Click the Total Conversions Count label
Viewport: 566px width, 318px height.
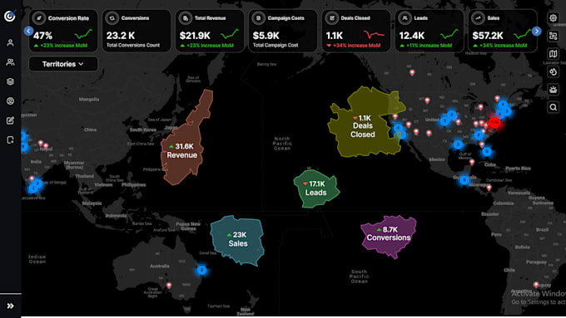(133, 46)
